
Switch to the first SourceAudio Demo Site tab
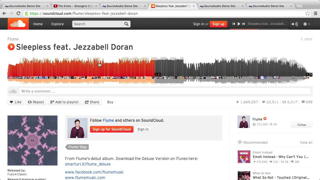(26, 6)
